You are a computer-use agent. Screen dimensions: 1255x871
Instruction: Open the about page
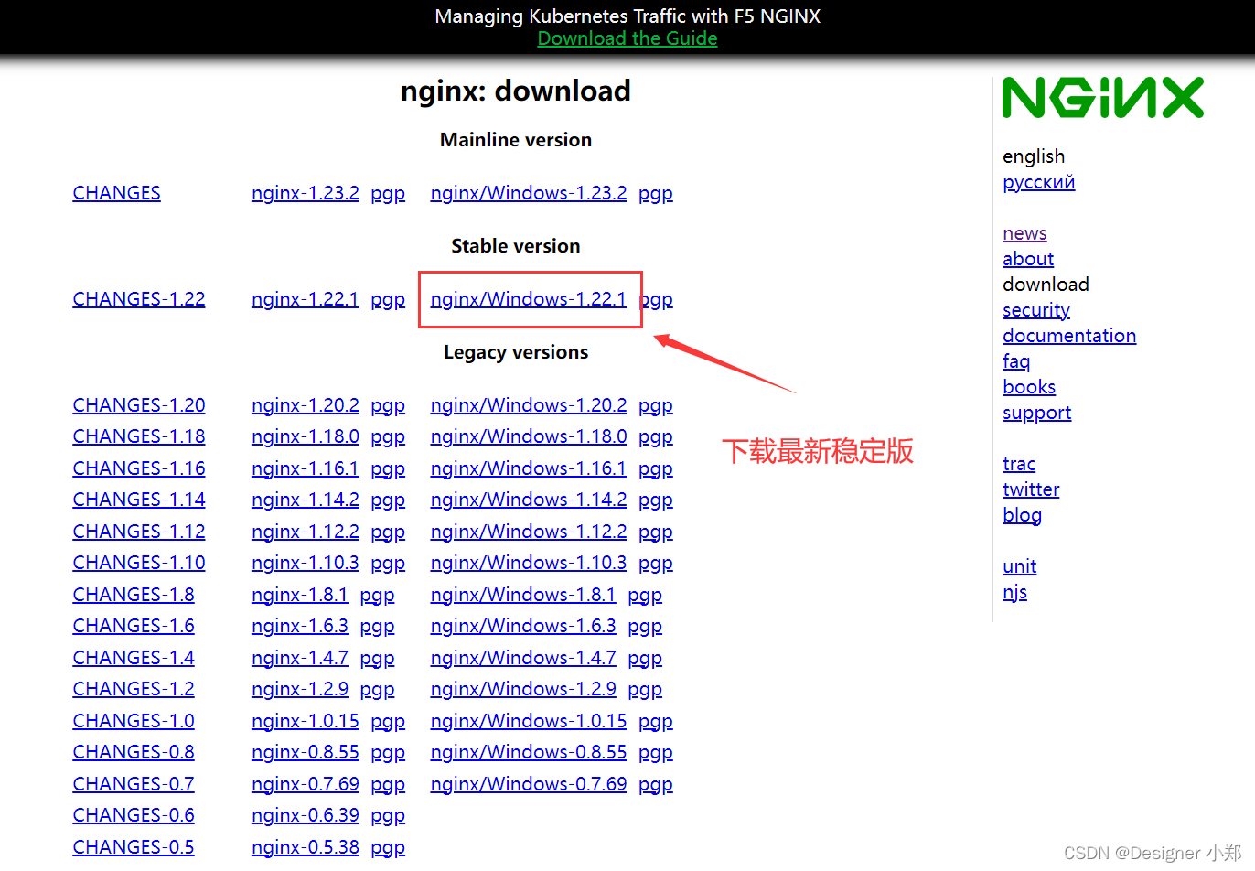pyautogui.click(x=1028, y=259)
